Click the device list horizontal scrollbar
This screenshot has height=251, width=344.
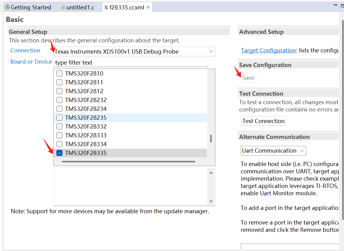tap(129, 162)
